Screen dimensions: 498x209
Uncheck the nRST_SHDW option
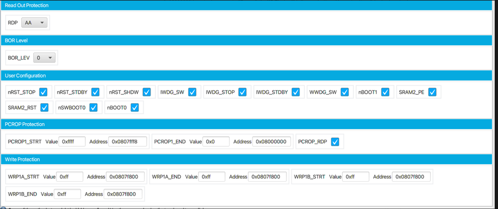click(147, 92)
